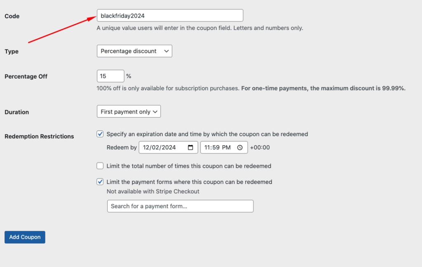The height and width of the screenshot is (267, 422).
Task: Uncheck limit payment forms checkbox
Action: pos(100,182)
